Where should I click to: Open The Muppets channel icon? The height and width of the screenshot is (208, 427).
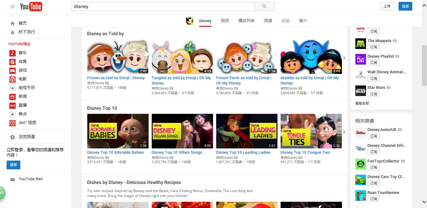click(x=361, y=44)
